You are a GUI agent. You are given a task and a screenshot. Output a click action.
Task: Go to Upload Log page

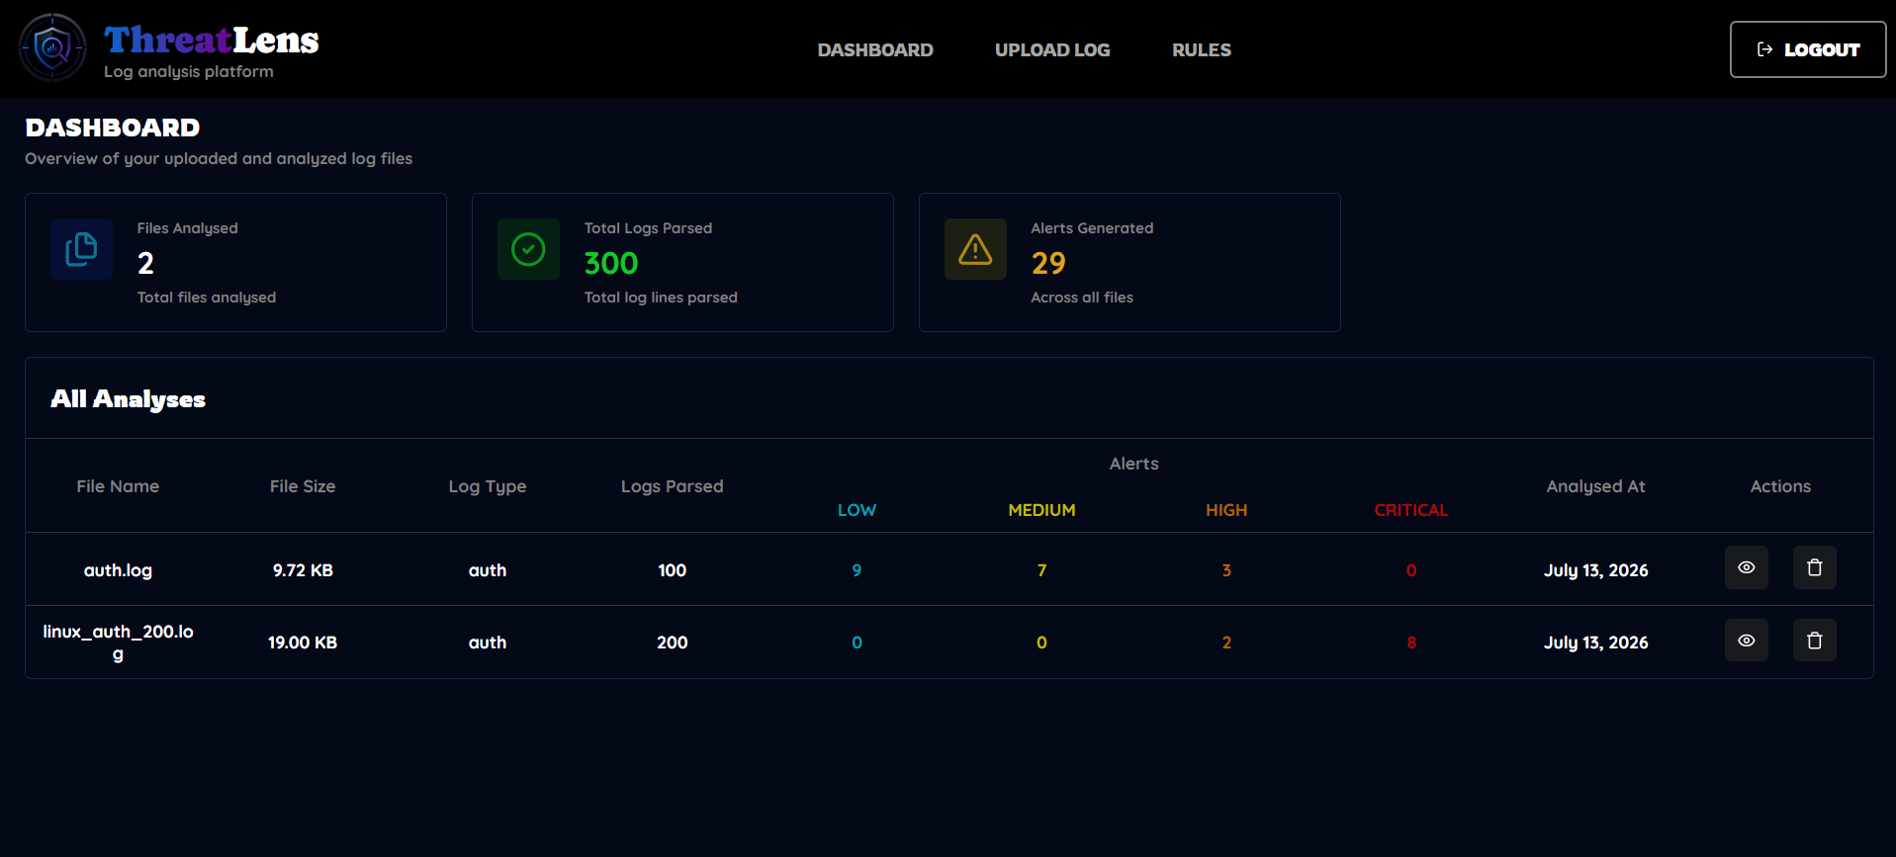pos(1052,49)
